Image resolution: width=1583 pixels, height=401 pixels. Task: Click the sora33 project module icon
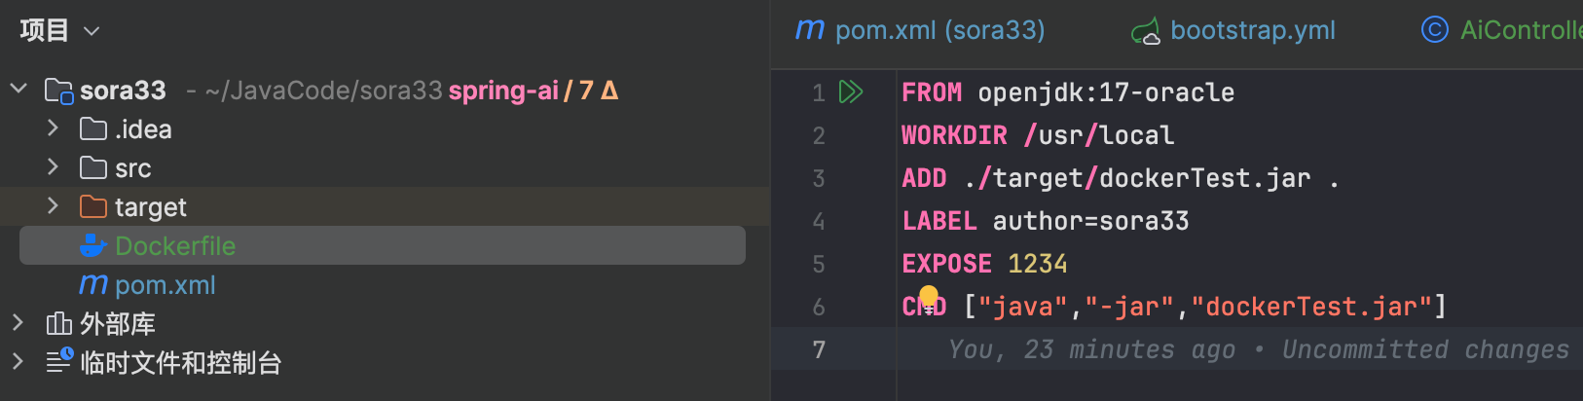59,91
